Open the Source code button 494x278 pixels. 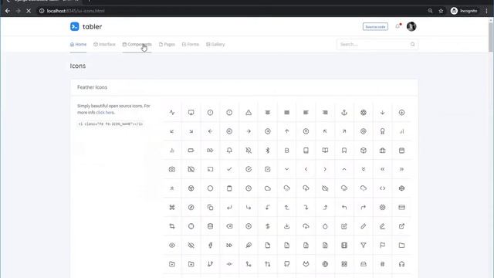(375, 27)
